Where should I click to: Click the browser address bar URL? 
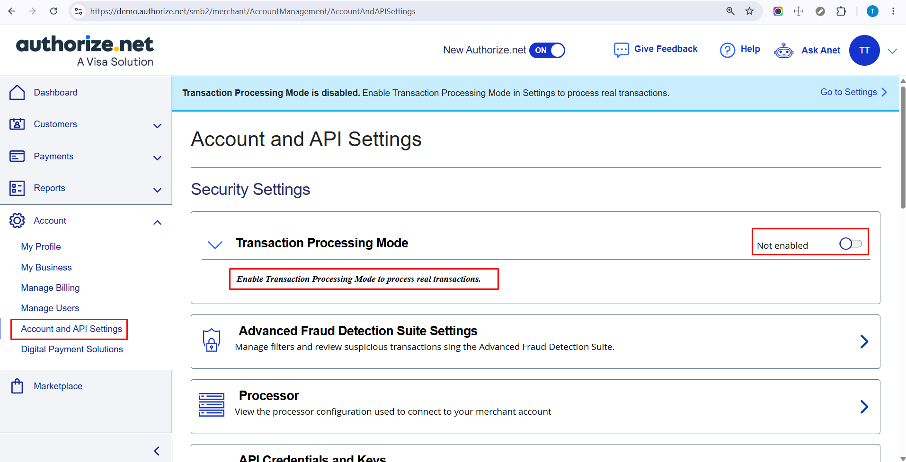tap(253, 11)
